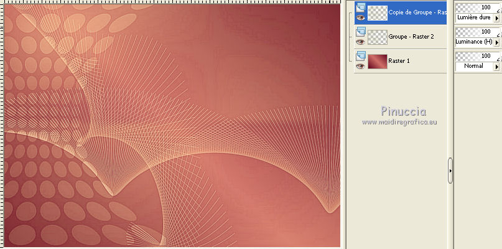Select the Copie de Groupe layer thumbnail
This screenshot has height=249, width=502.
(x=378, y=13)
